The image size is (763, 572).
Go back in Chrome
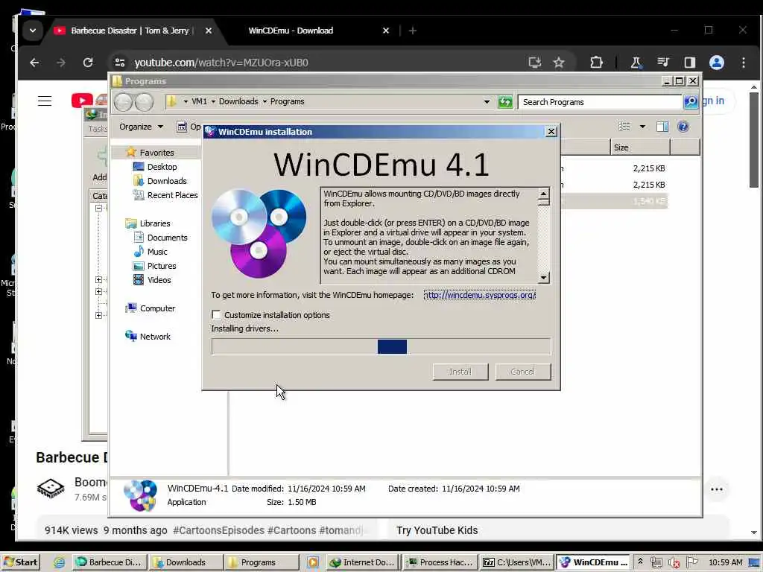click(34, 63)
